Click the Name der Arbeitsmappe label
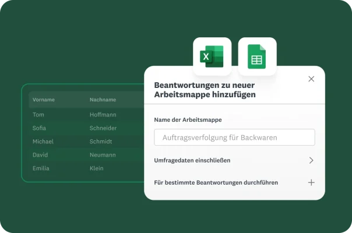The width and height of the screenshot is (352, 233). coord(188,119)
